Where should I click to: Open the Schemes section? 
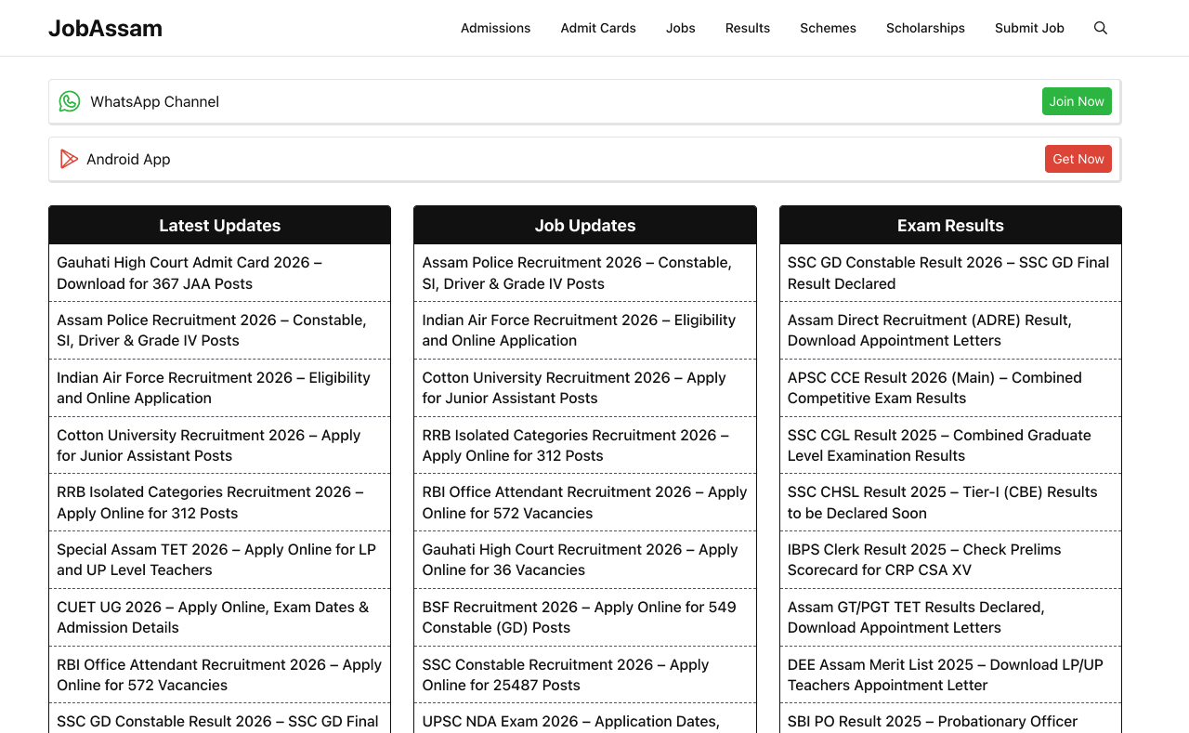[828, 28]
